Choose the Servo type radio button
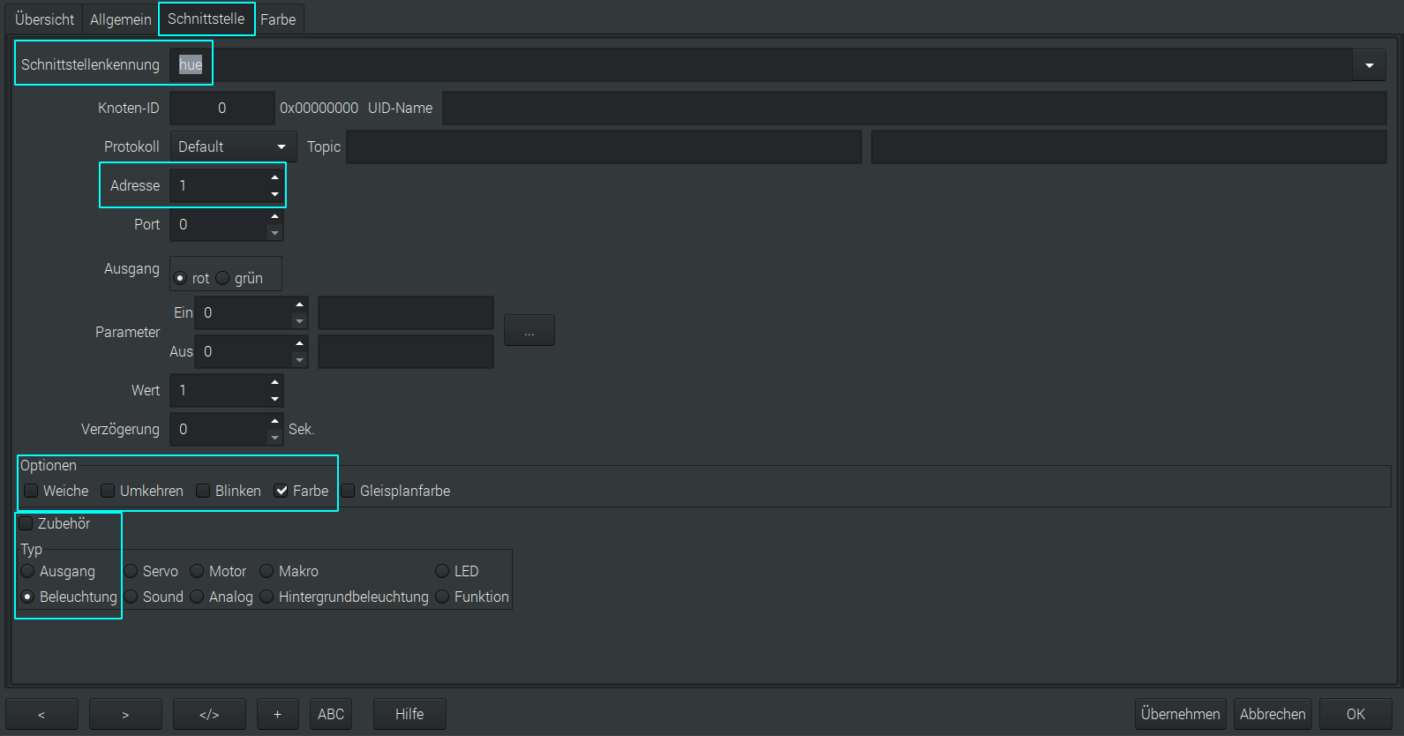Viewport: 1404px width, 736px height. click(x=131, y=571)
